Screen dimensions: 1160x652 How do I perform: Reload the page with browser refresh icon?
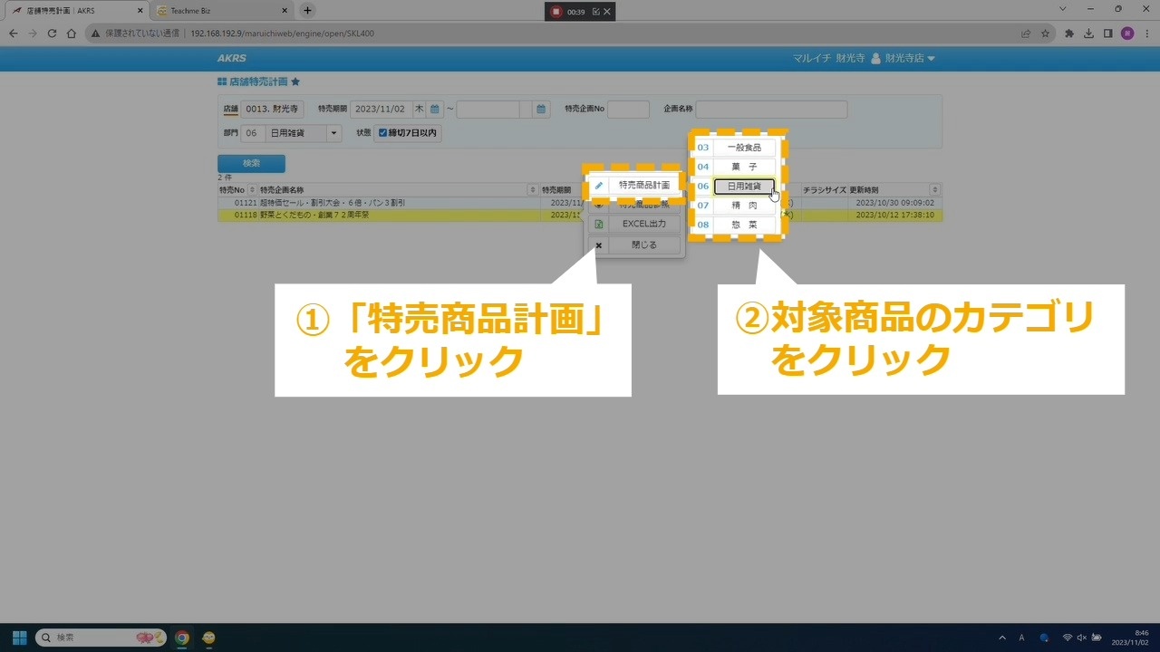[52, 34]
